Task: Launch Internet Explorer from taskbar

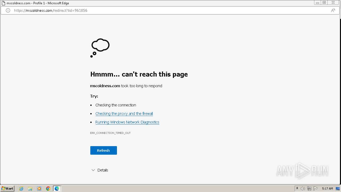Action: (x=21, y=189)
